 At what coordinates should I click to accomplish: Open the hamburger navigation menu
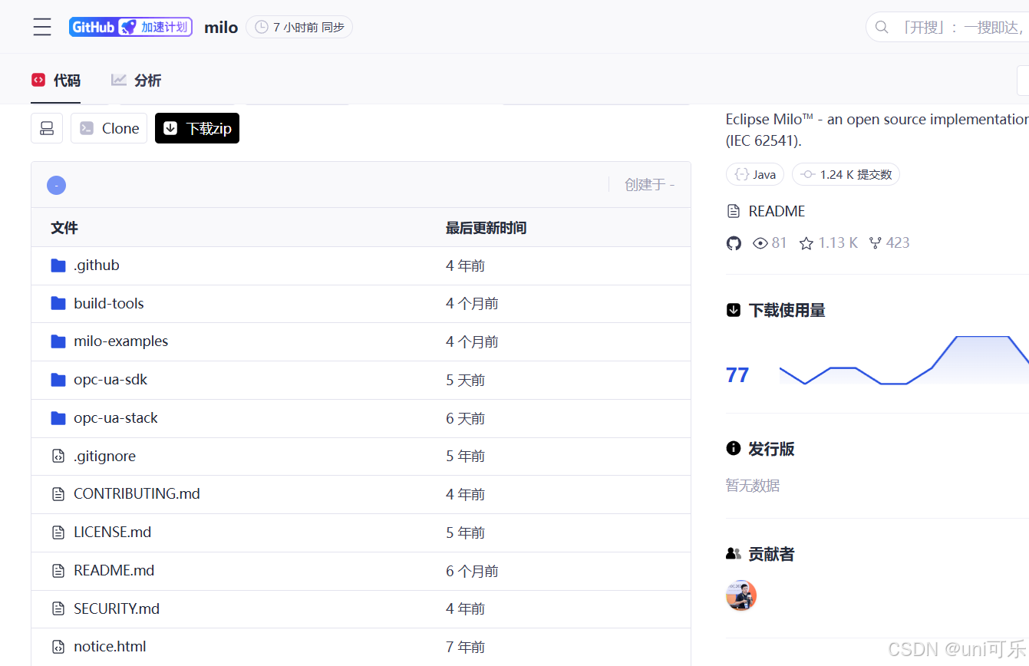pos(42,26)
